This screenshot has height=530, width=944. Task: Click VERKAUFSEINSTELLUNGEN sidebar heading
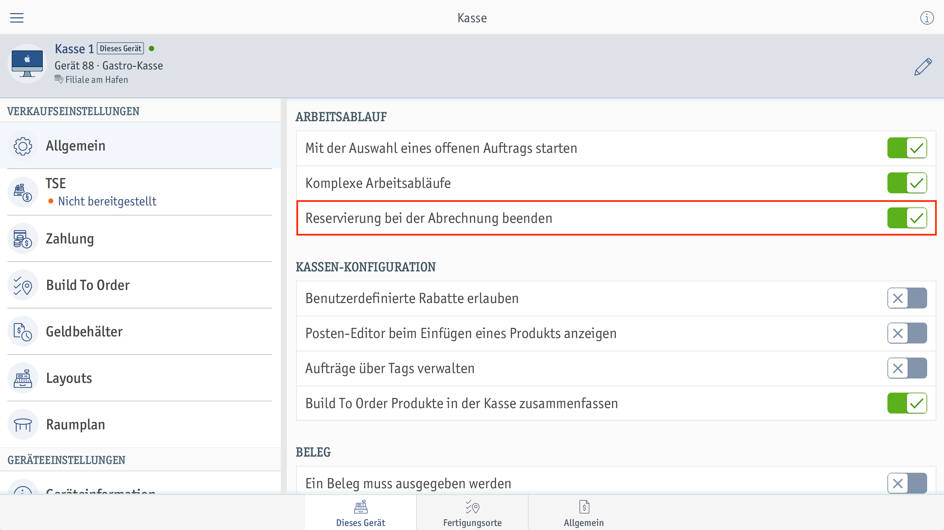(73, 111)
